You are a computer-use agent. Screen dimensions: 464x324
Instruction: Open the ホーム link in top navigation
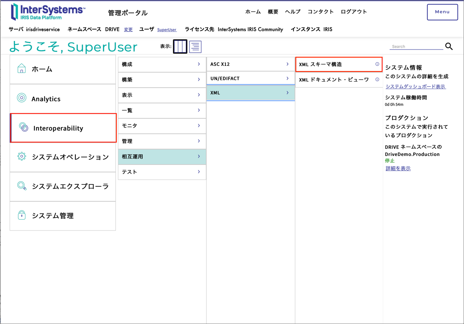253,12
